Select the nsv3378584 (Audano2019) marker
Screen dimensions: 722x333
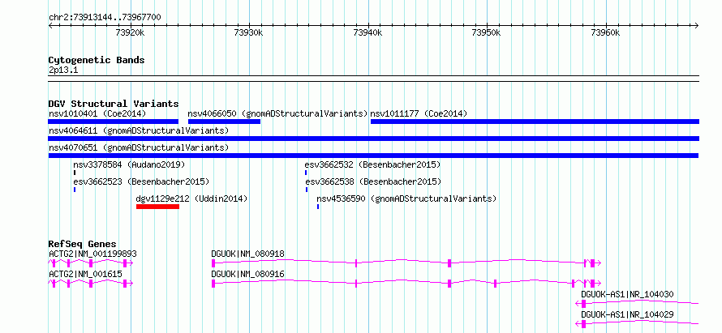pos(74,173)
